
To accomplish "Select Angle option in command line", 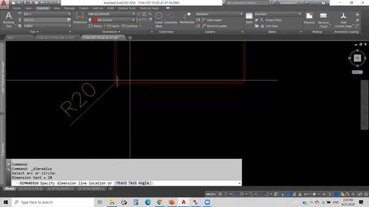I will click(144, 183).
